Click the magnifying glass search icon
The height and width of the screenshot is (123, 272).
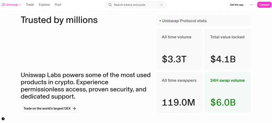tap(110, 5)
